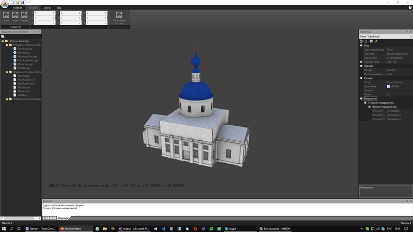This screenshot has width=413, height=232.
Task: Click the New file quick-access icon
Action: [x=12, y=3]
